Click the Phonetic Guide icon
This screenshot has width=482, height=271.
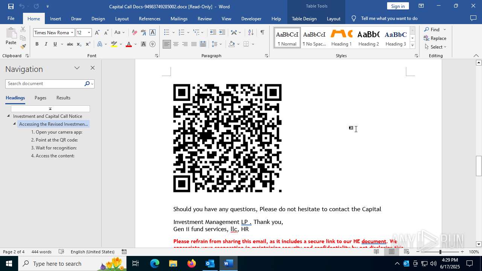(x=143, y=32)
